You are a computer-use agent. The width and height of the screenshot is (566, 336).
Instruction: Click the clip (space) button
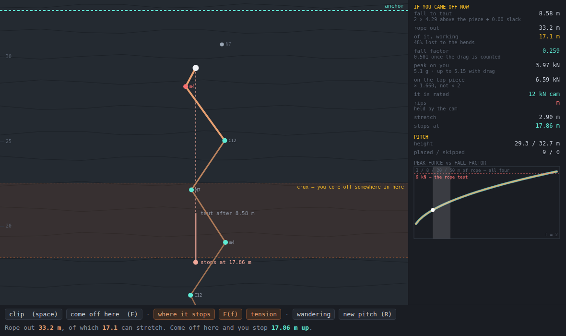pyautogui.click(x=34, y=314)
